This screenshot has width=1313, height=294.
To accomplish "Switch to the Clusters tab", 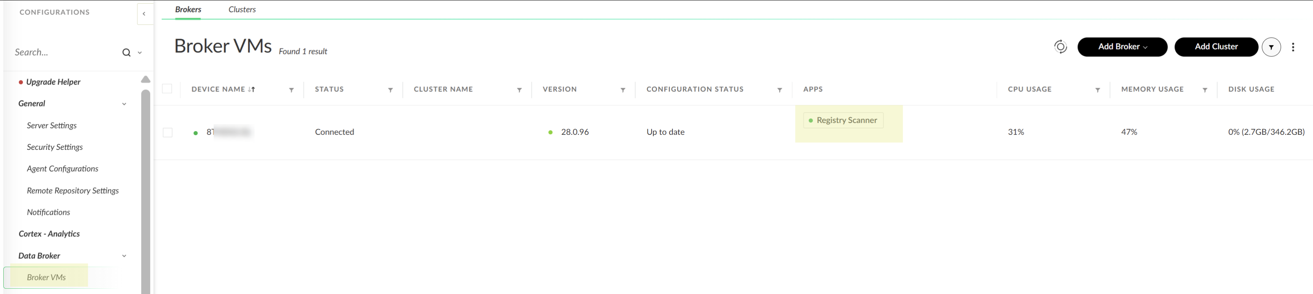I will point(242,9).
